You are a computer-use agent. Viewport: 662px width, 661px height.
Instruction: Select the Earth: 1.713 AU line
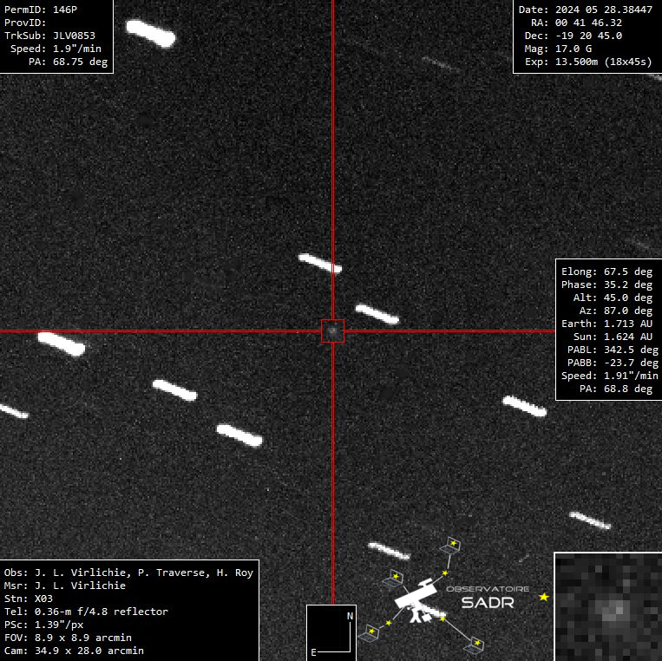606,324
